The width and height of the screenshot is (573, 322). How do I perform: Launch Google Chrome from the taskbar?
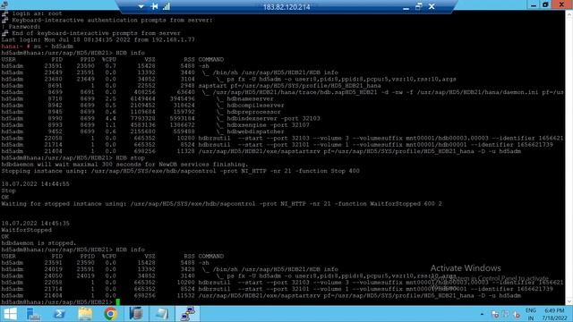coord(110,314)
